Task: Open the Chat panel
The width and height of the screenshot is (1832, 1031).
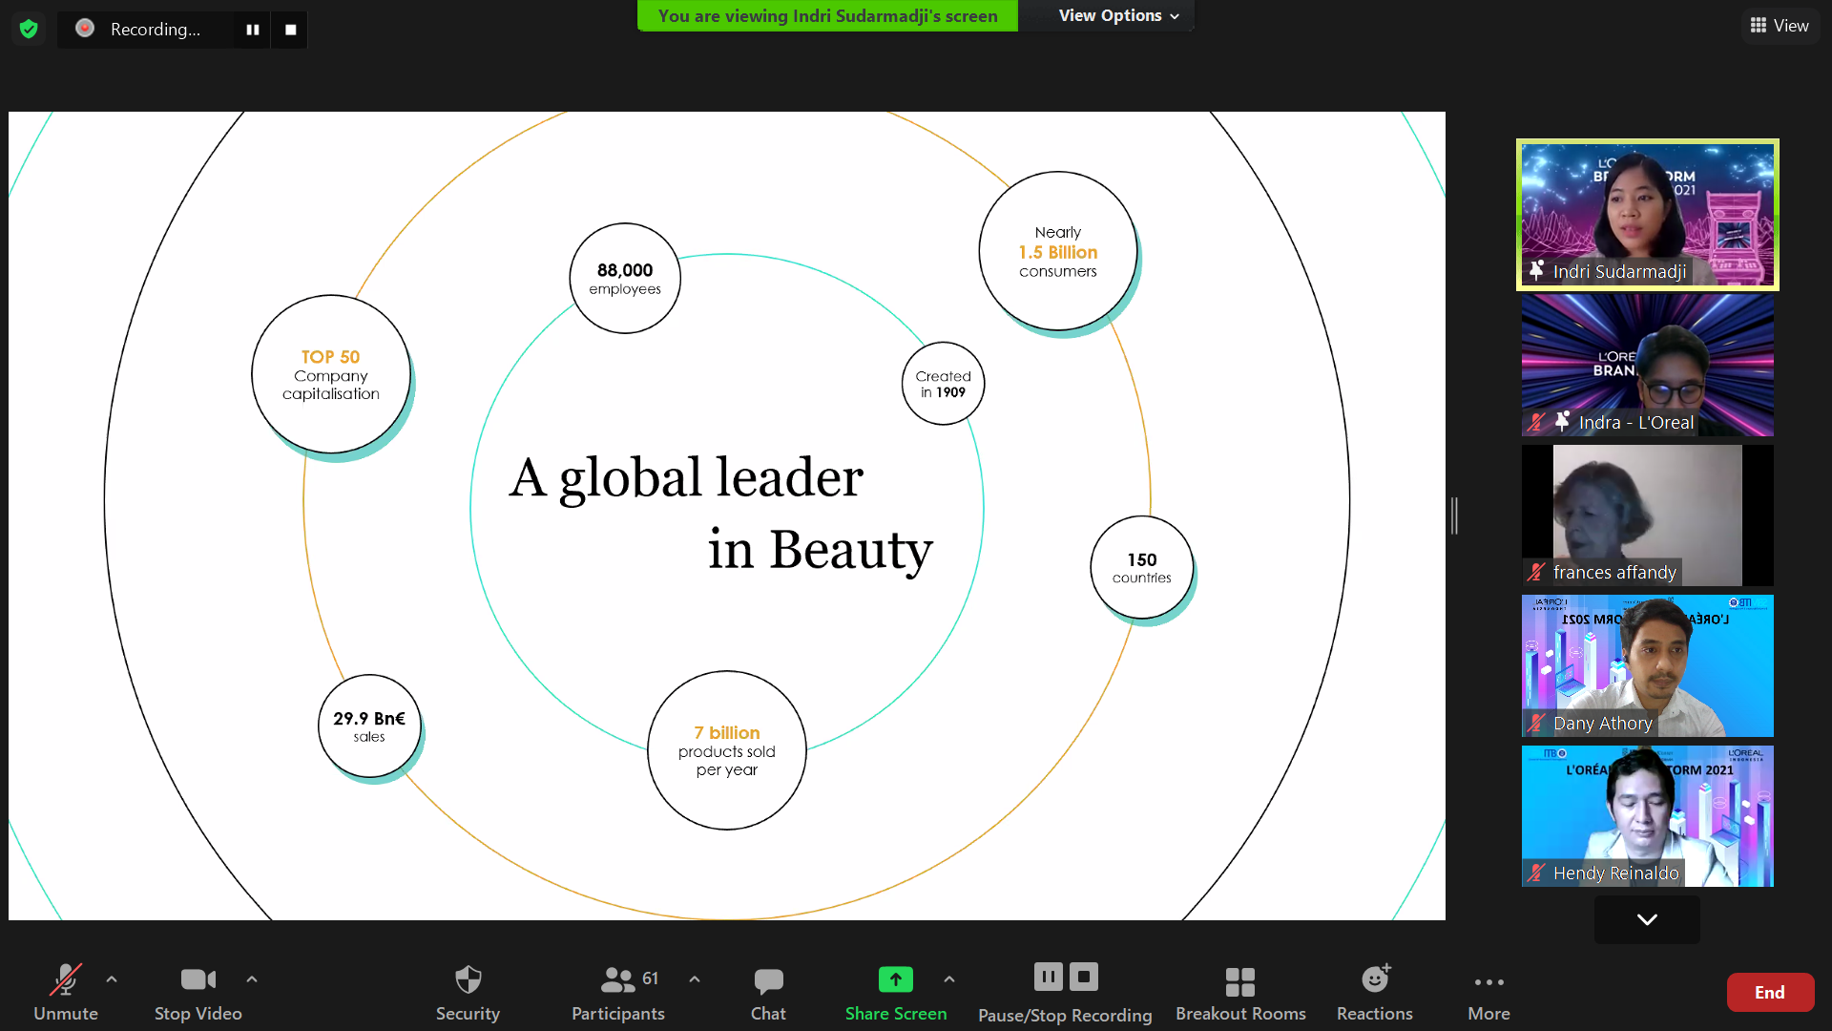Action: pyautogui.click(x=768, y=993)
